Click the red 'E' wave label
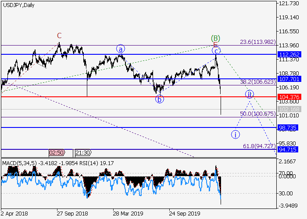Image resolution: width=307 pixels, height=219 pixels. 214,45
